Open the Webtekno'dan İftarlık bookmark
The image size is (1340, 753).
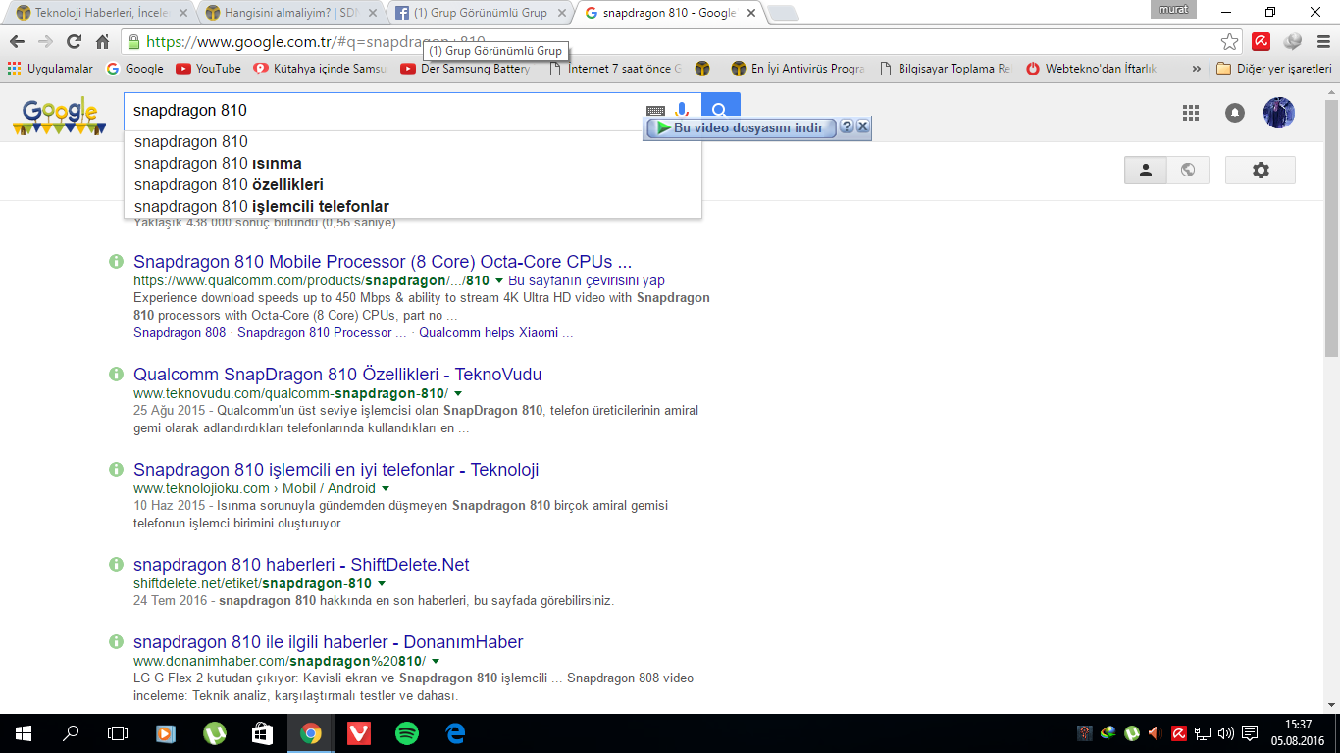coord(1092,69)
